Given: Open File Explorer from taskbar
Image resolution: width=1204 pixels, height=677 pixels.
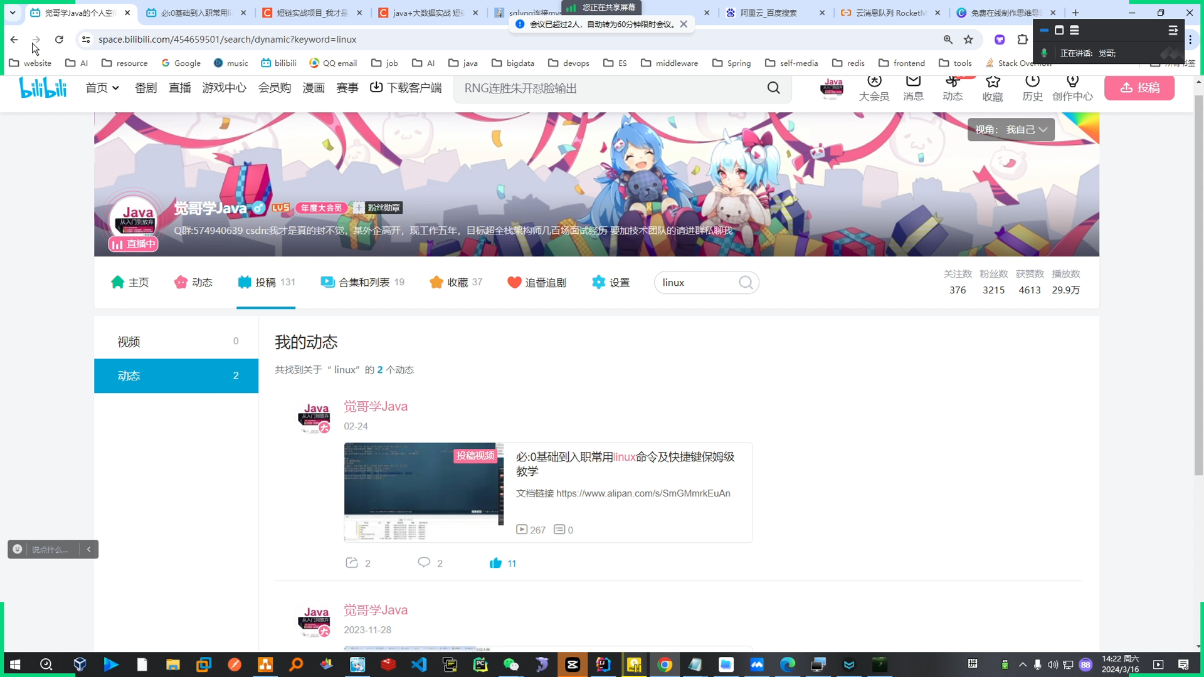Looking at the screenshot, I should [x=173, y=664].
